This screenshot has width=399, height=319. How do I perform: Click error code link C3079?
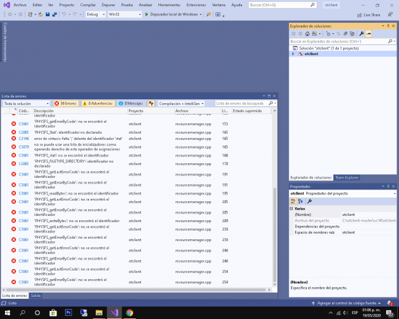coord(24,147)
